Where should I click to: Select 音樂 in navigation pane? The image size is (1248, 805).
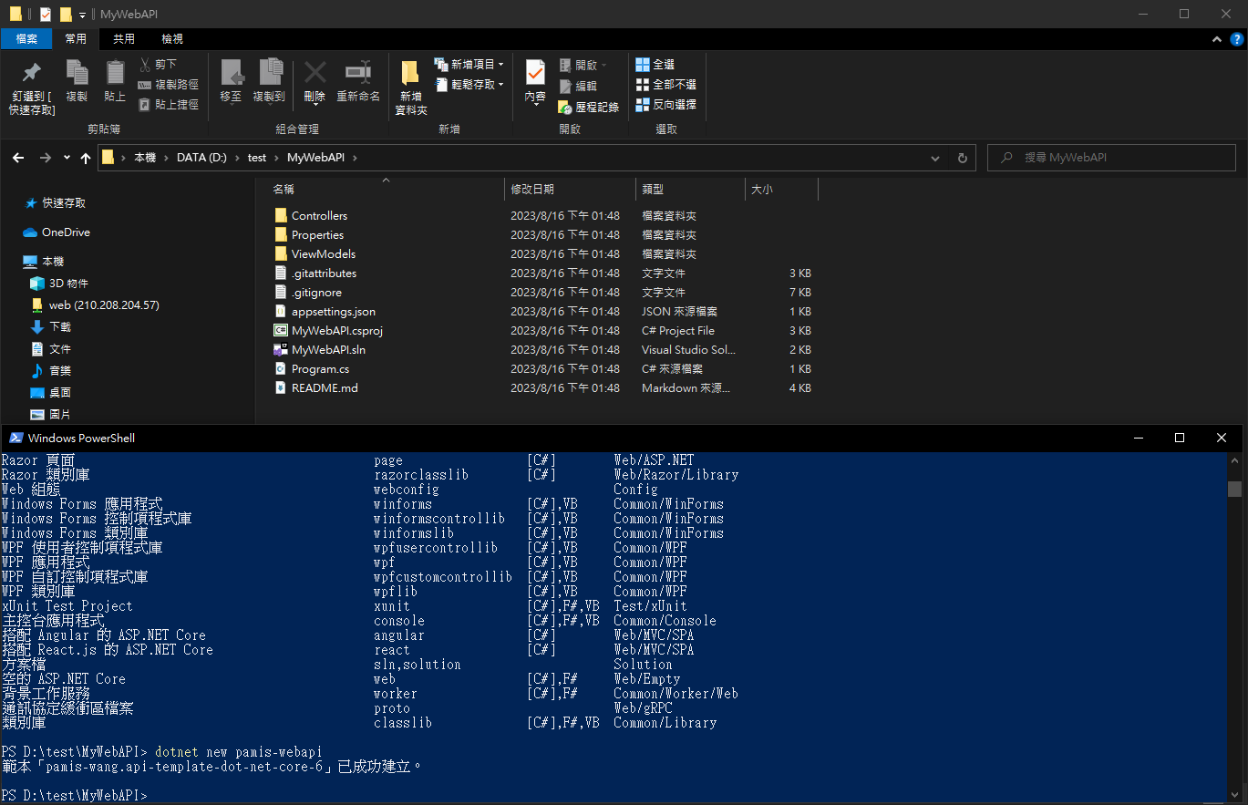click(50, 371)
